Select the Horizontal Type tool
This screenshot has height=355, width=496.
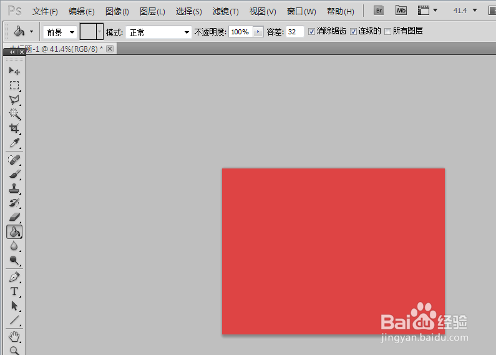point(14,291)
